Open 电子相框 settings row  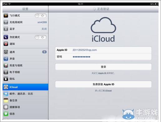pos(25,72)
